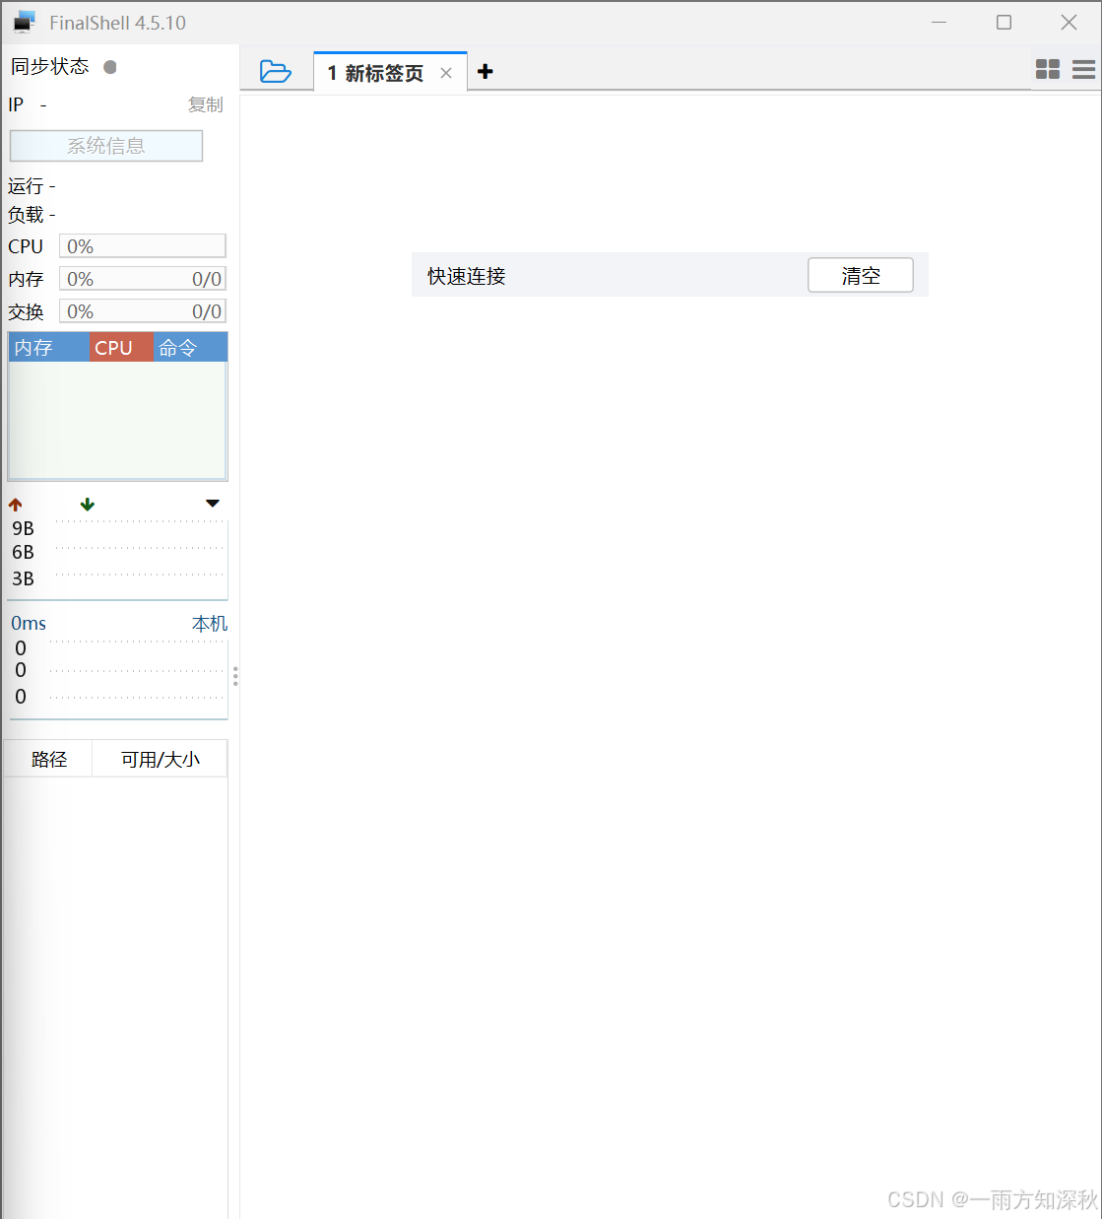Minimize the FinalShell window

click(x=940, y=22)
